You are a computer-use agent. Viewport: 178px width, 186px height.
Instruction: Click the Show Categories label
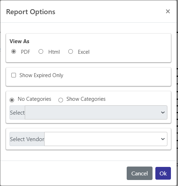click(x=86, y=99)
